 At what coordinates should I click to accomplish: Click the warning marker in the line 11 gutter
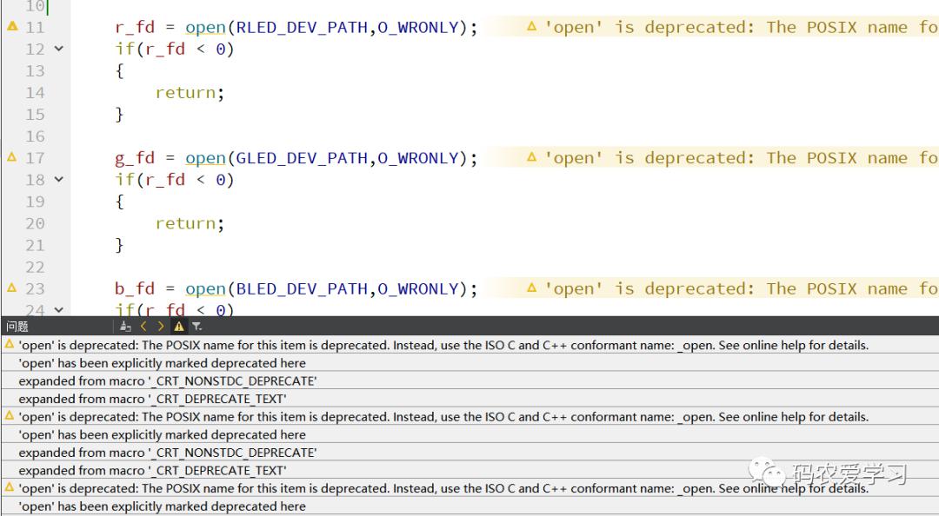click(12, 26)
